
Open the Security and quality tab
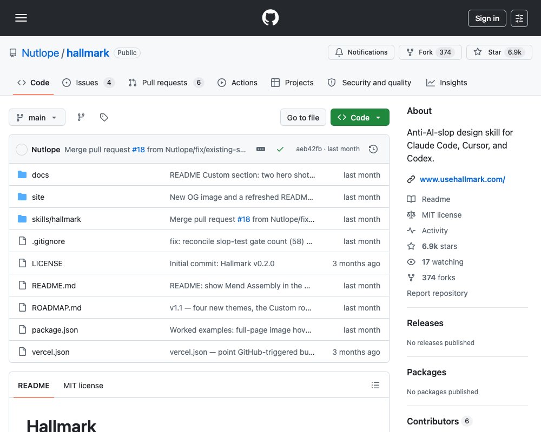click(x=370, y=83)
